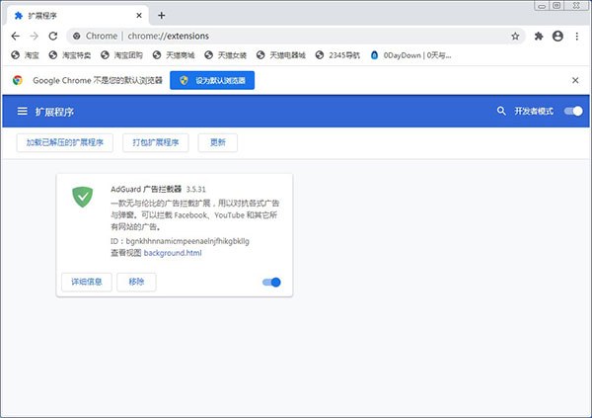This screenshot has height=418, width=592.
Task: Bookmark this page with the star icon
Action: (515, 37)
